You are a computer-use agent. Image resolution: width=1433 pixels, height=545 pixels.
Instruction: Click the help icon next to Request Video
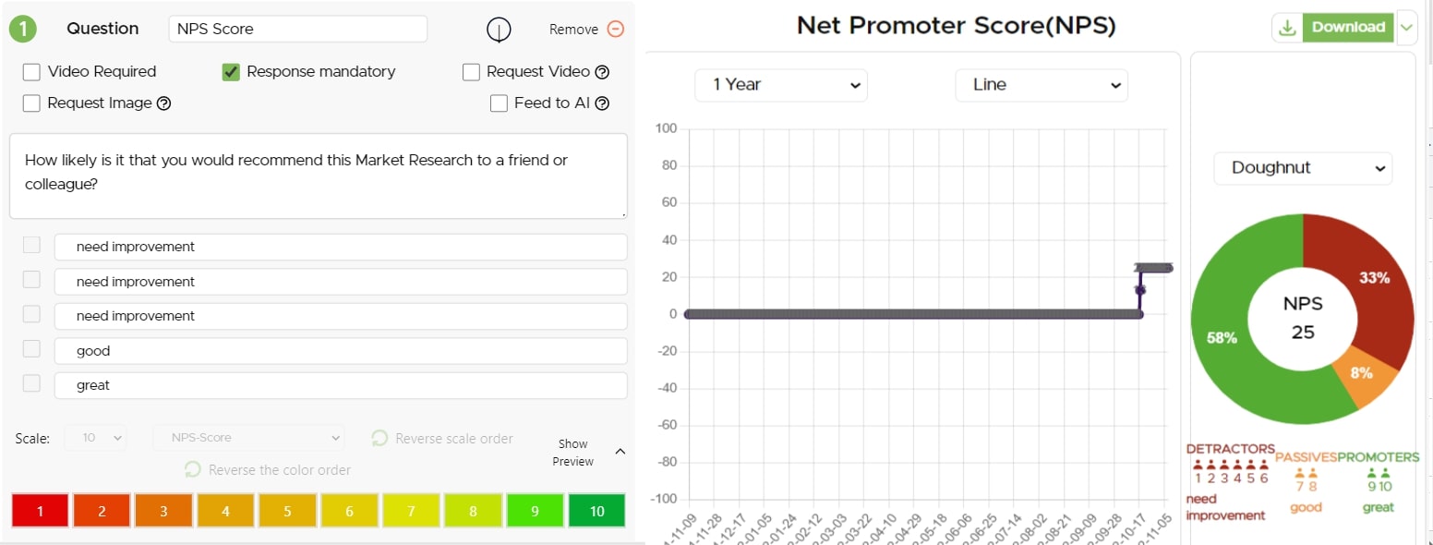(602, 72)
